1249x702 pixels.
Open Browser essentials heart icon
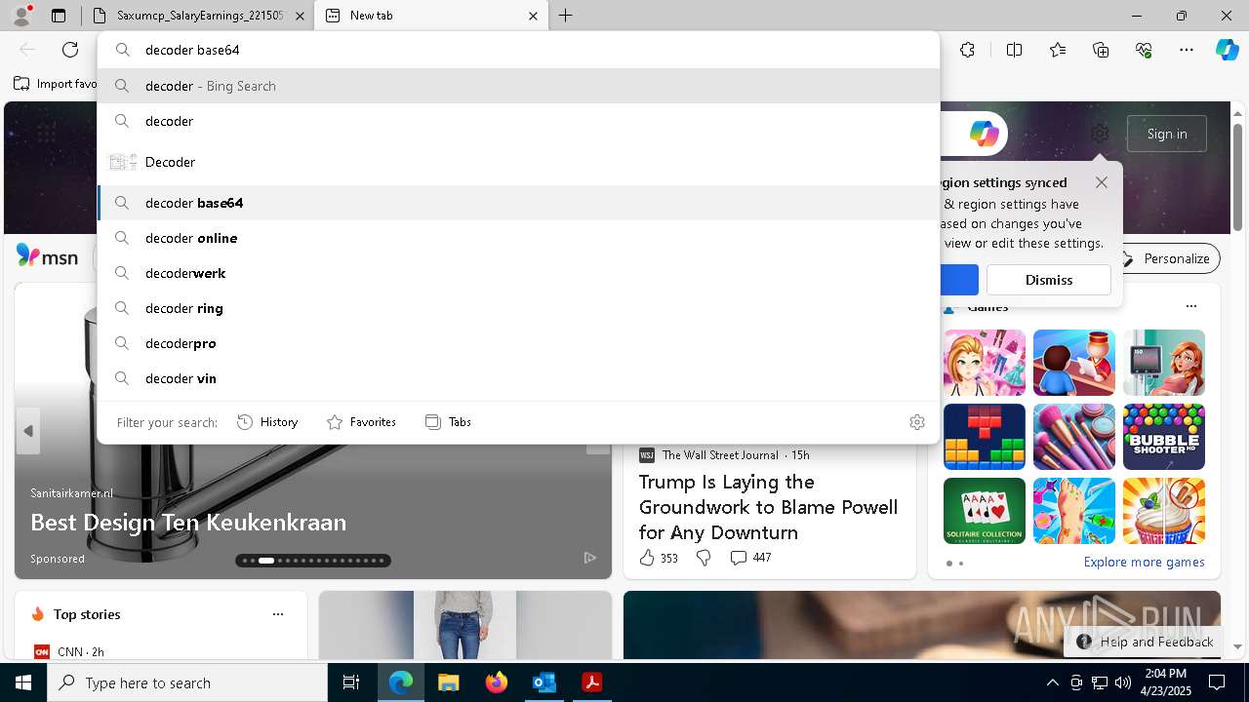point(1144,50)
